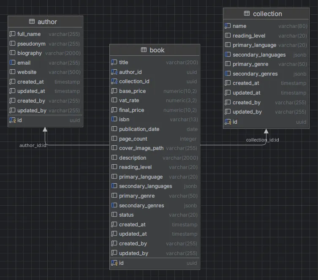Click varchar(80) type of collection name
The image size is (318, 280).
click(293, 26)
